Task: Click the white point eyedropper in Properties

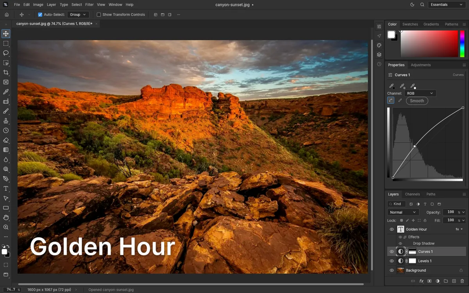Action: [412, 86]
